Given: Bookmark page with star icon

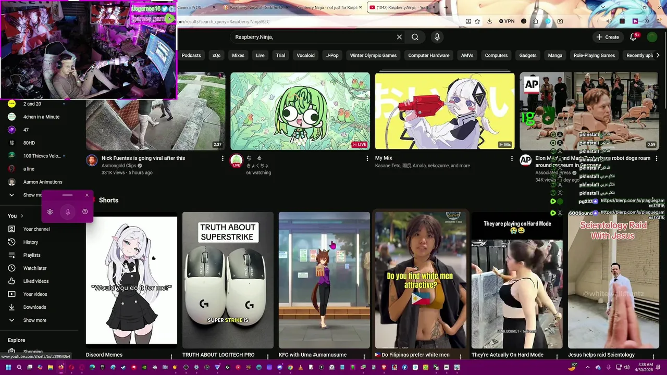Looking at the screenshot, I should click(477, 21).
